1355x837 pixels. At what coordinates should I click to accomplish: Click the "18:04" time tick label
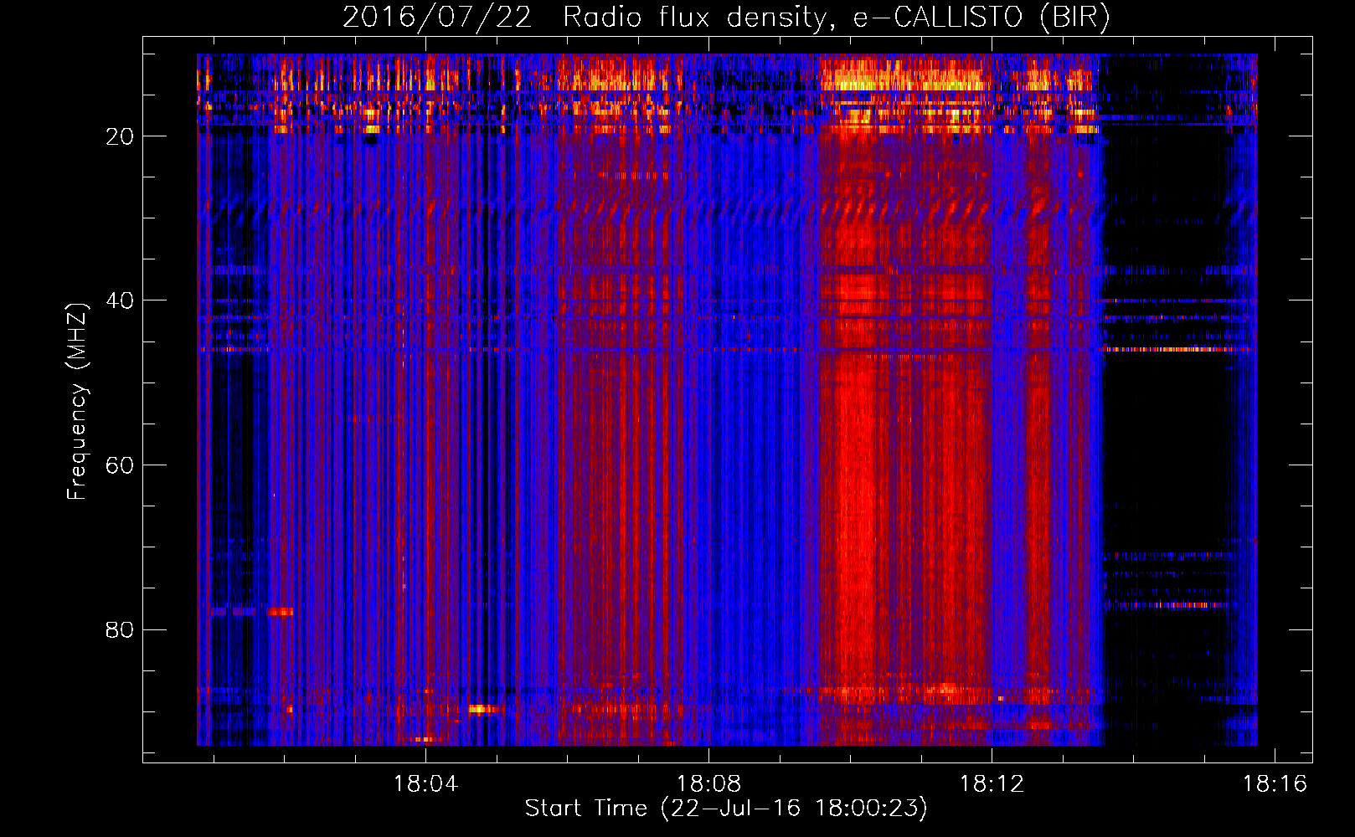coord(426,784)
